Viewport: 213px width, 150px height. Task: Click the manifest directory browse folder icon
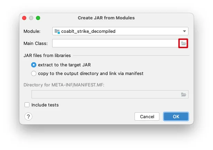[183, 94]
